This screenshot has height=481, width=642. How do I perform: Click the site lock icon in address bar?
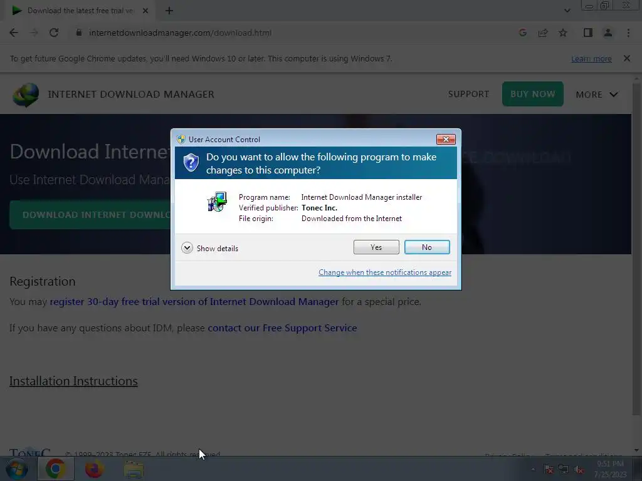point(79,33)
